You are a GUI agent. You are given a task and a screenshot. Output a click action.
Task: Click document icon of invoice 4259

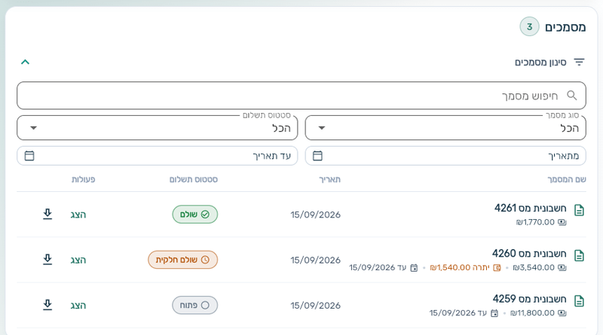click(579, 301)
